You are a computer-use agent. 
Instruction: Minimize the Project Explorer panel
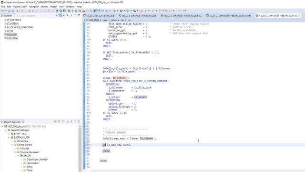[75, 121]
